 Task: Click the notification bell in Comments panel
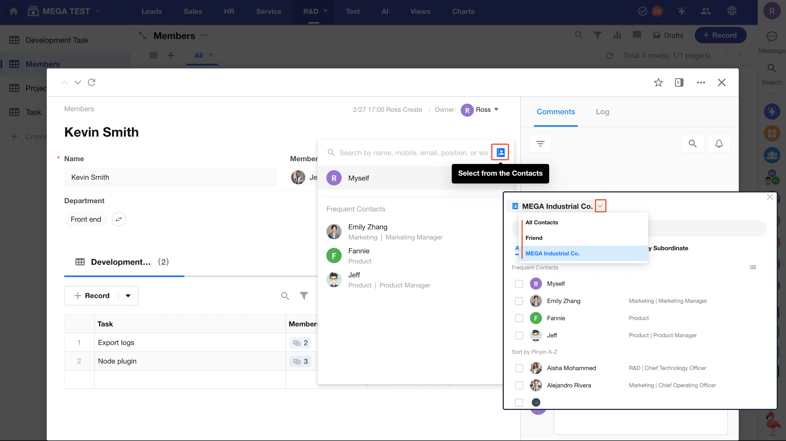719,144
